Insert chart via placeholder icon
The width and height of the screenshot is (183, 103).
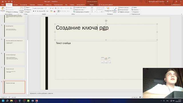pyautogui.click(x=106, y=58)
